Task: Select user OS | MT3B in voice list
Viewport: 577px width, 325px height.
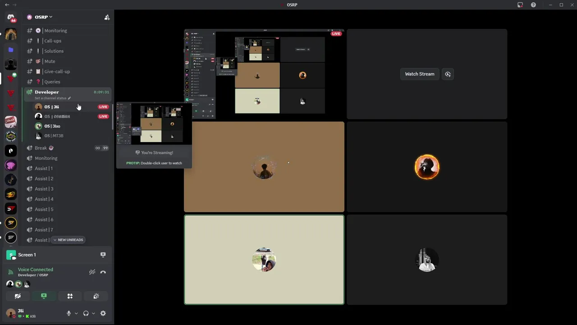Action: tap(72, 135)
